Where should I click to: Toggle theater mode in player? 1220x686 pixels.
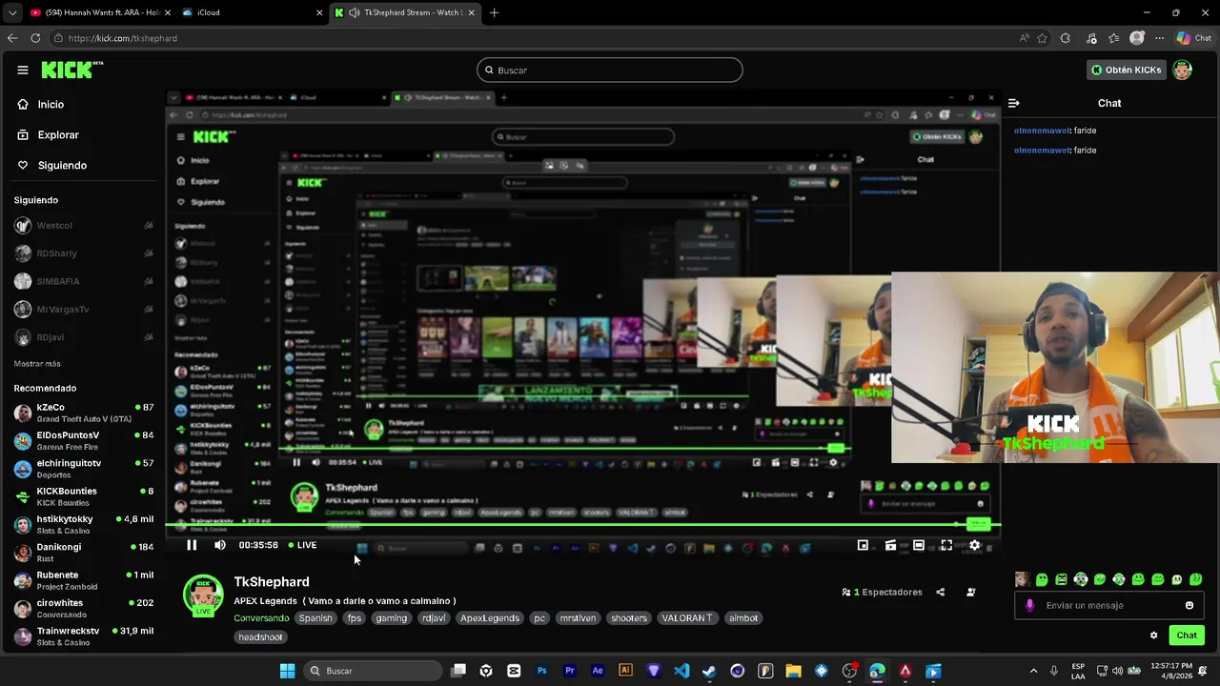[x=918, y=545]
